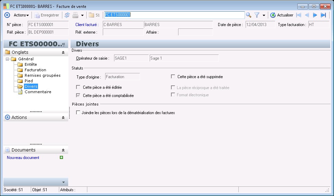The width and height of the screenshot is (334, 196).
Task: Collapse the Général tree node
Action: 8,59
